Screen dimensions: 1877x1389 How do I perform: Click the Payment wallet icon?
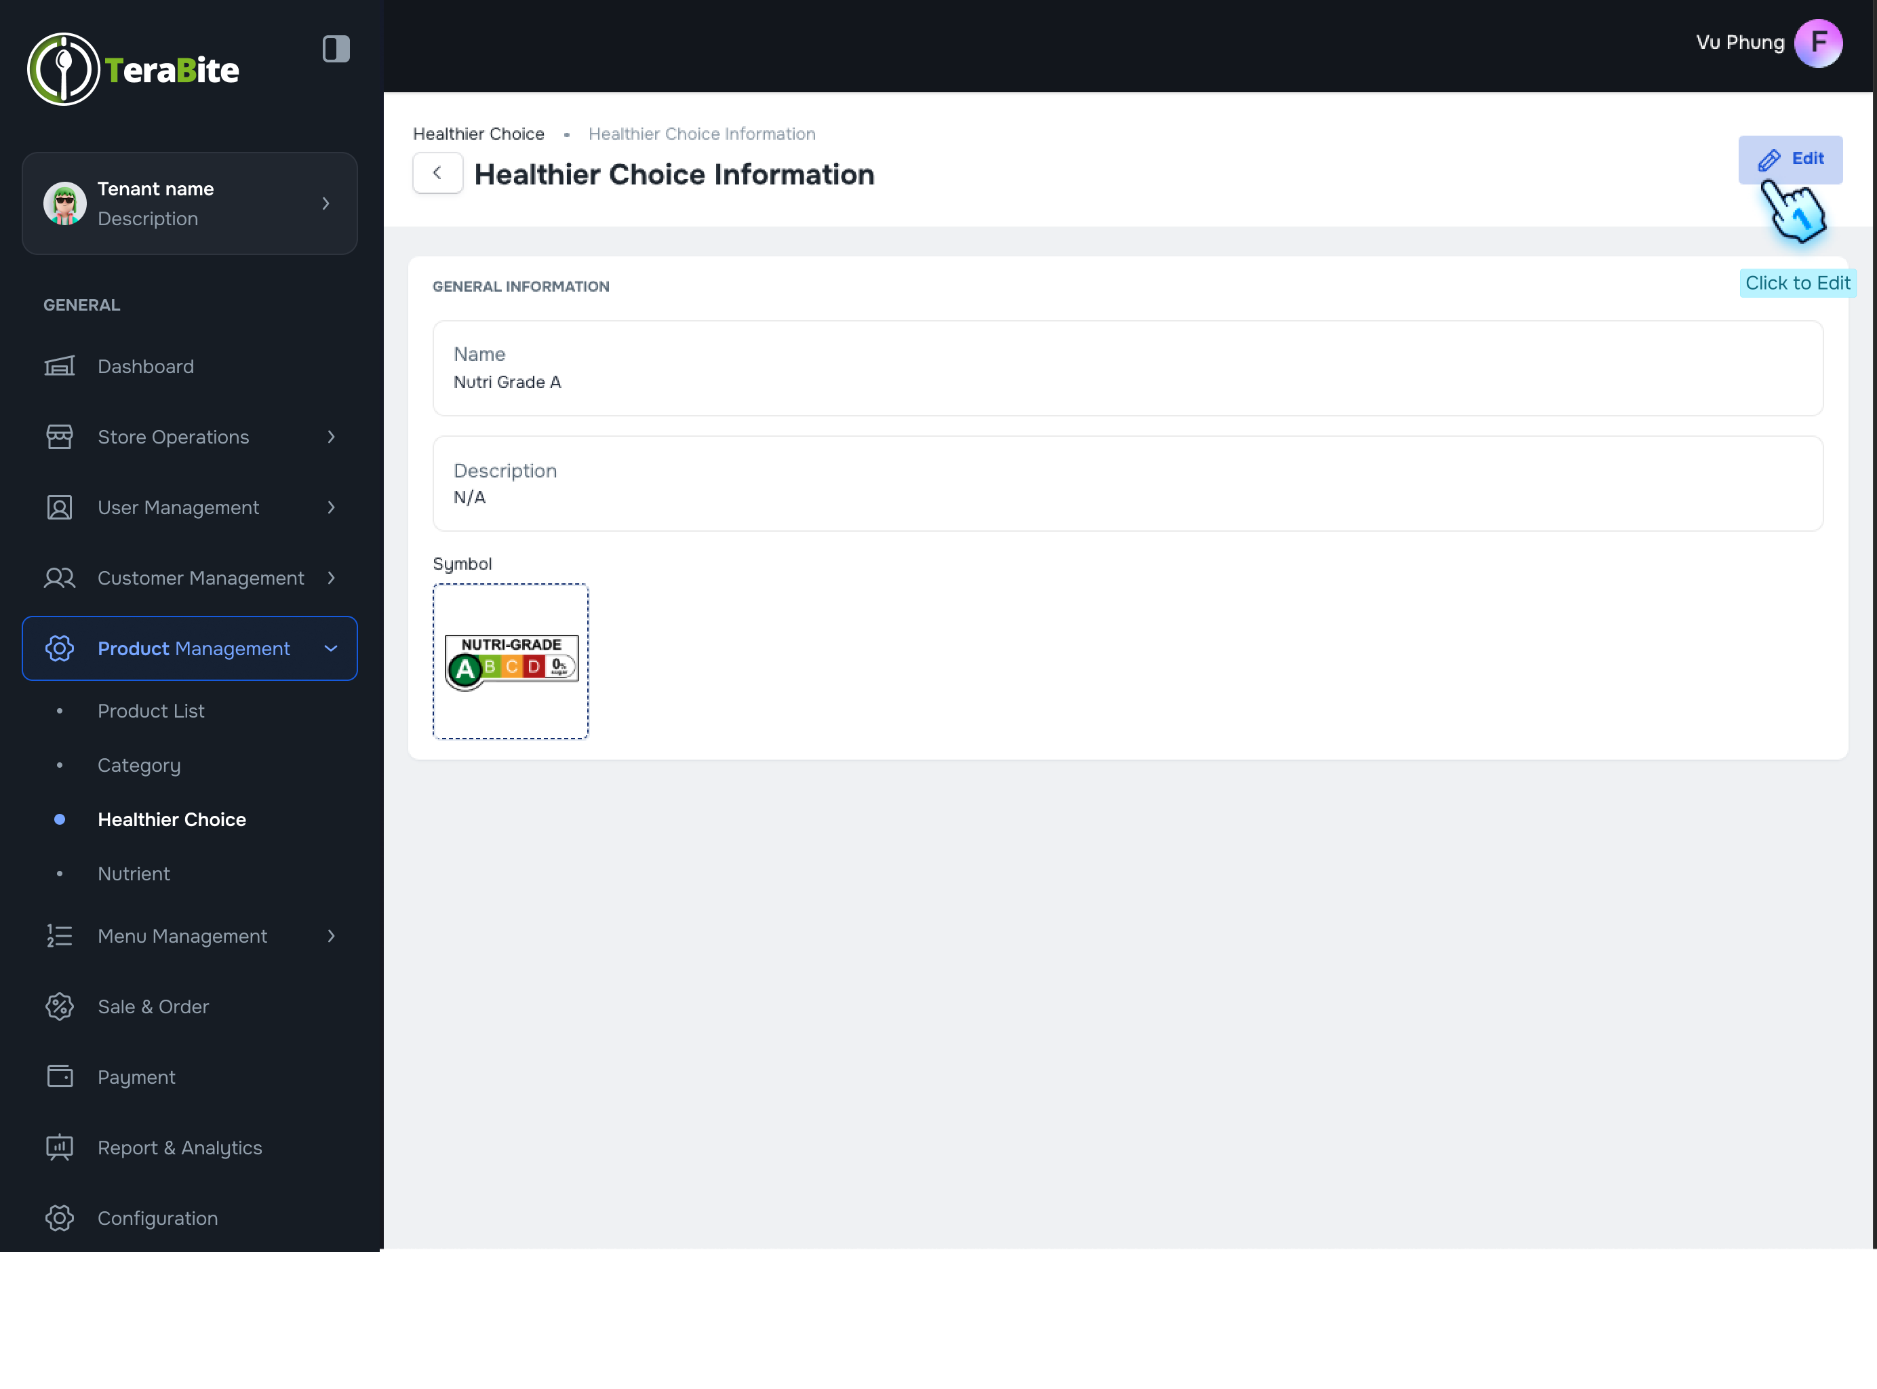pyautogui.click(x=60, y=1076)
